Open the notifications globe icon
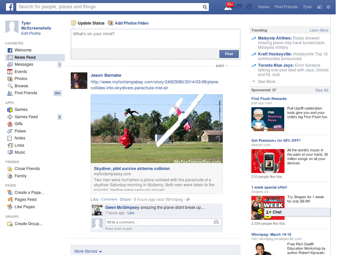The width and height of the screenshot is (340, 255). click(x=249, y=7)
